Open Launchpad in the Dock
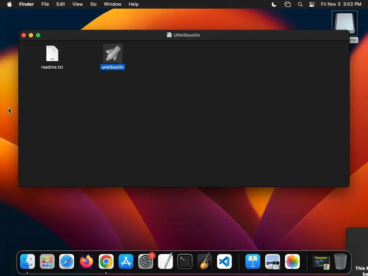This screenshot has height=276, width=368. point(47,262)
